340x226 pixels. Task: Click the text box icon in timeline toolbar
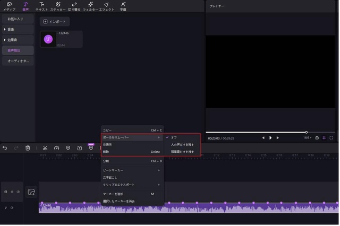80,149
